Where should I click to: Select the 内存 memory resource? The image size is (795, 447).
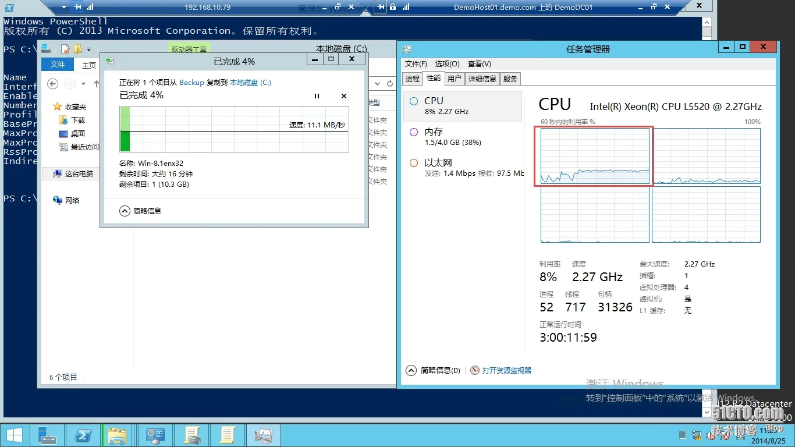click(x=463, y=137)
